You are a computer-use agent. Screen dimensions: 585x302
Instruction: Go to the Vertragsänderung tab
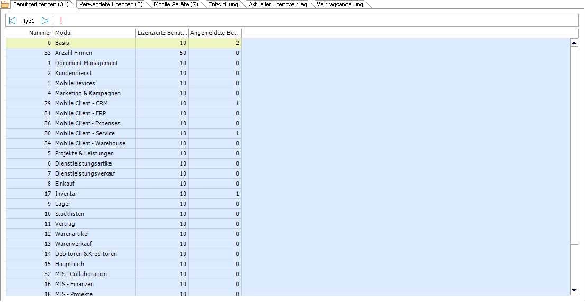[340, 5]
